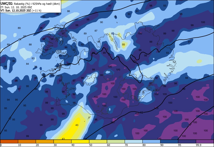Select the 86 humidity value on the map
The width and height of the screenshot is (214, 147).
(68, 11)
